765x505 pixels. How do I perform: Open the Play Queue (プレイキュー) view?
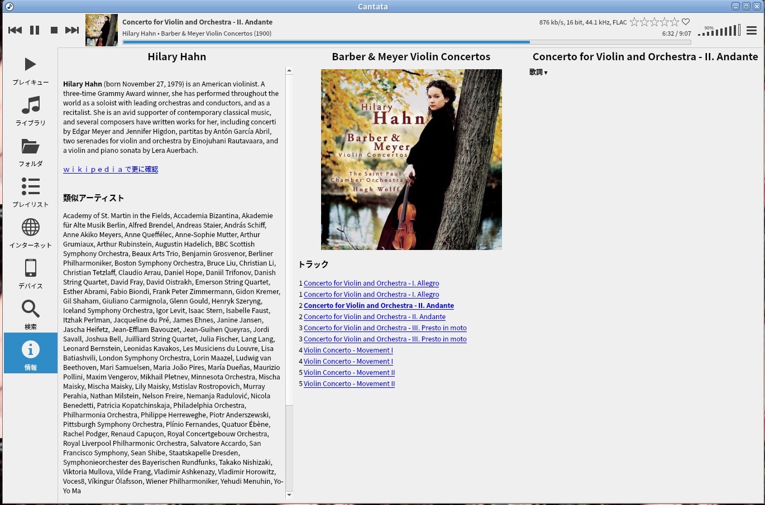coord(31,70)
